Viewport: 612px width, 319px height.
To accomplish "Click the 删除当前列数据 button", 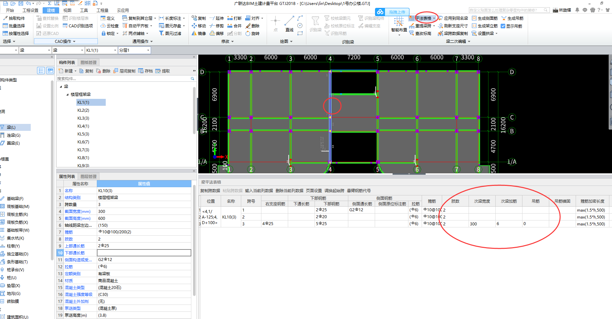I will (x=289, y=190).
